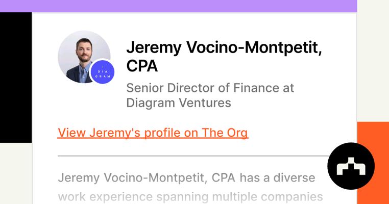Click The Org logo icon
This screenshot has width=389, height=204.
tap(351, 166)
